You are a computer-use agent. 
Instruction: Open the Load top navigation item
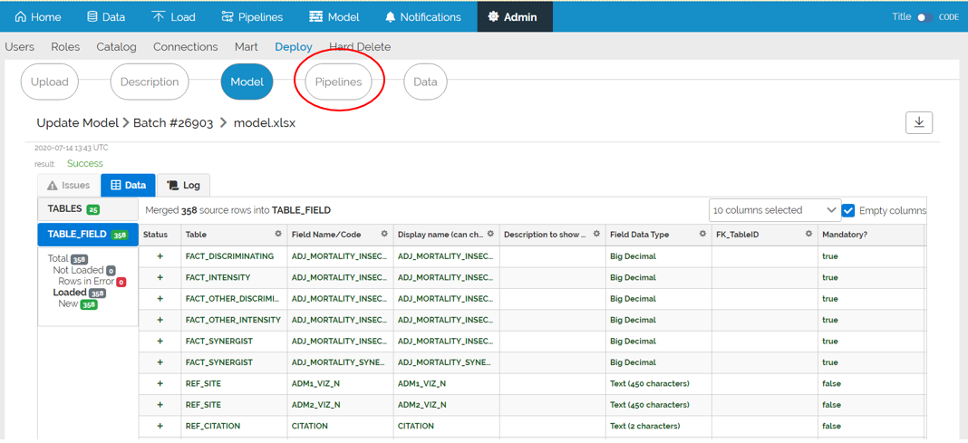(174, 16)
